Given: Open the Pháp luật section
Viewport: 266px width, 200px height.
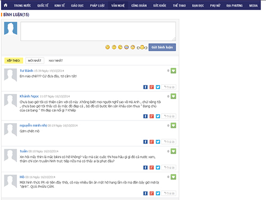Looking at the screenshot, I should coord(97,5).
